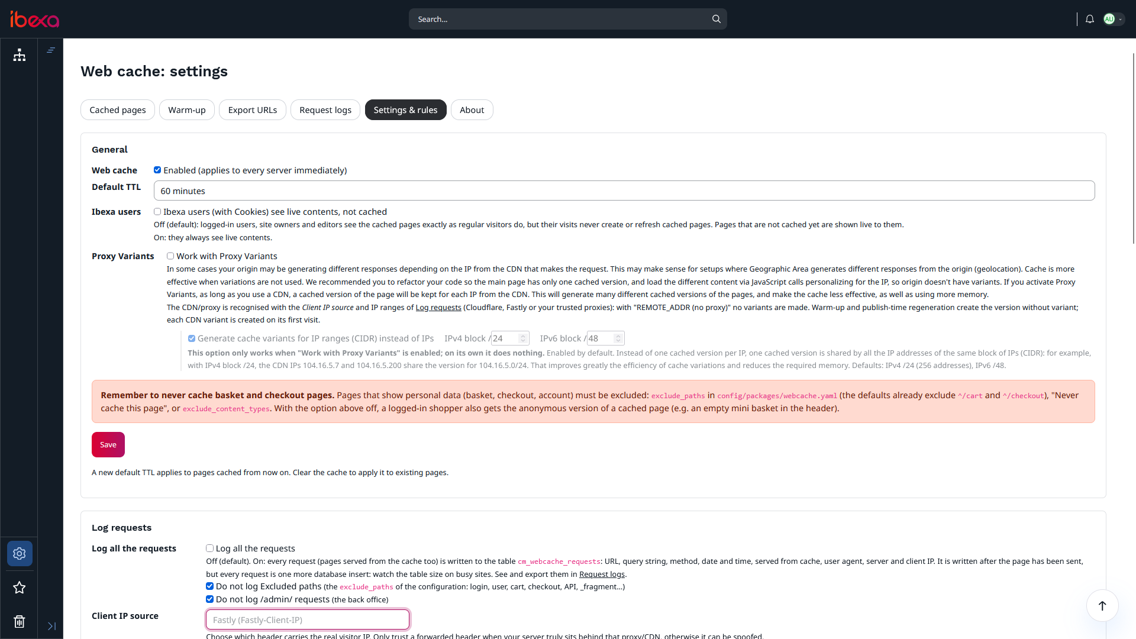This screenshot has height=639, width=1136.
Task: Switch to the Warm-up tab
Action: (x=187, y=110)
